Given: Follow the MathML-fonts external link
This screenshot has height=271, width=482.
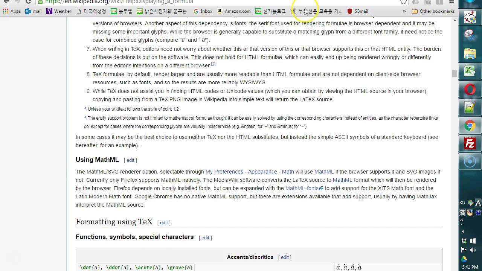Looking at the screenshot, I should click(304, 188).
